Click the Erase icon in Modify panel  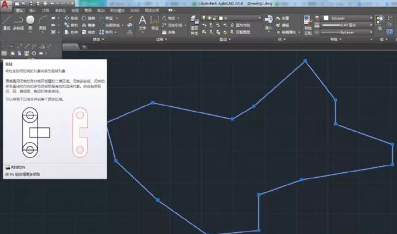coord(130,18)
